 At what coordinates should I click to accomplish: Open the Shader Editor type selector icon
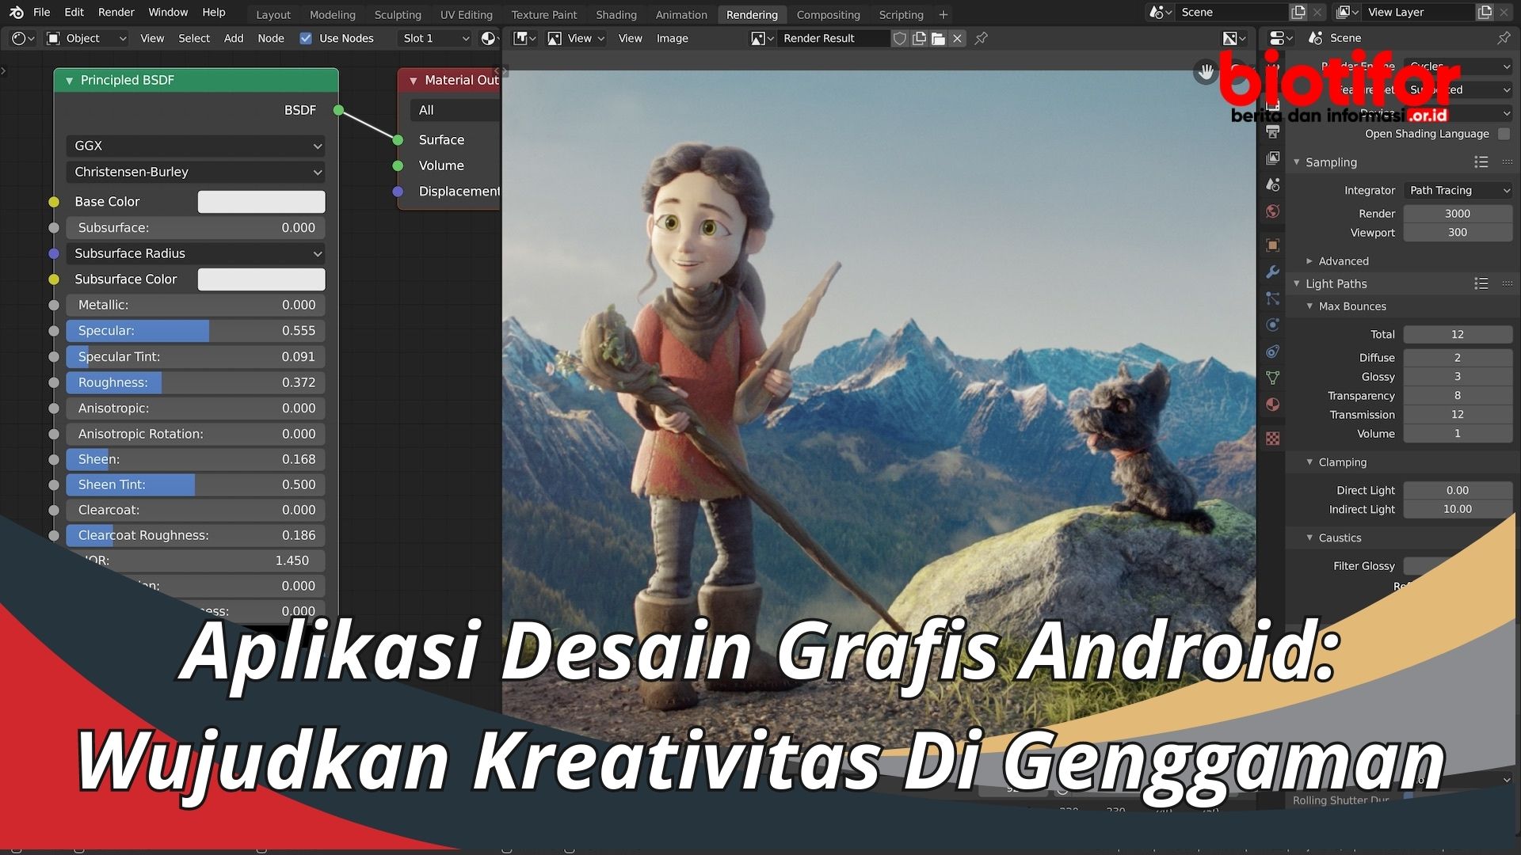(x=24, y=38)
